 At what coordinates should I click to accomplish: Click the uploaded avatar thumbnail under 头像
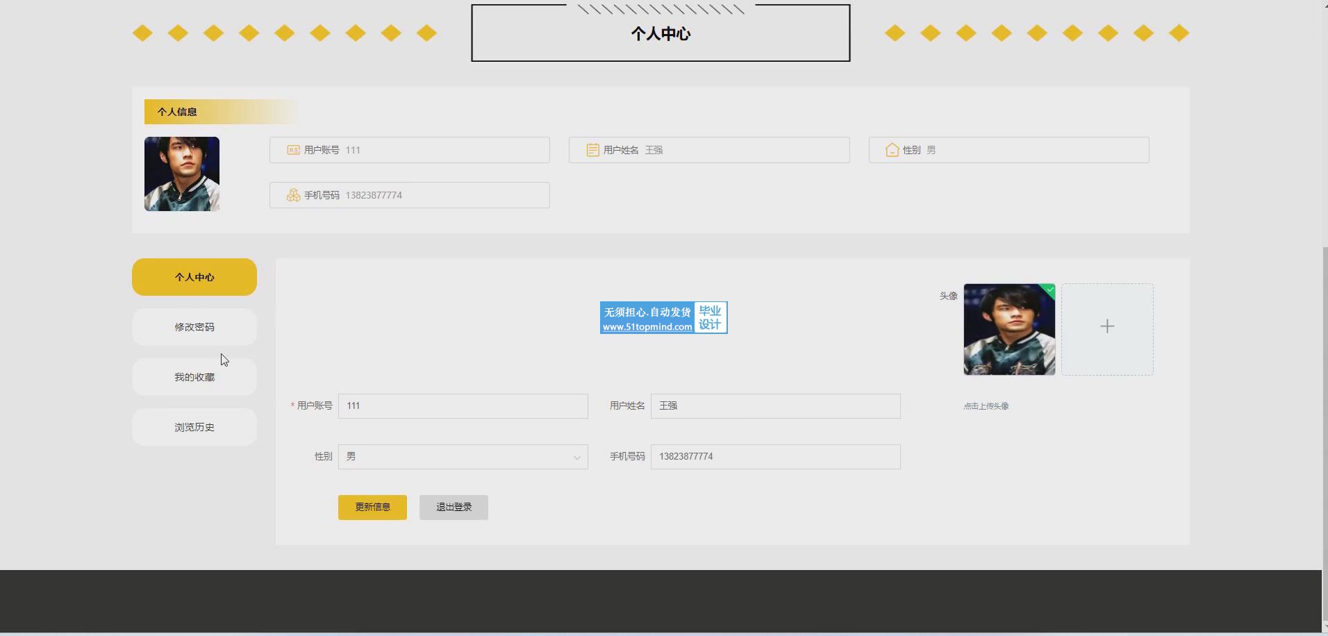[x=1009, y=329]
